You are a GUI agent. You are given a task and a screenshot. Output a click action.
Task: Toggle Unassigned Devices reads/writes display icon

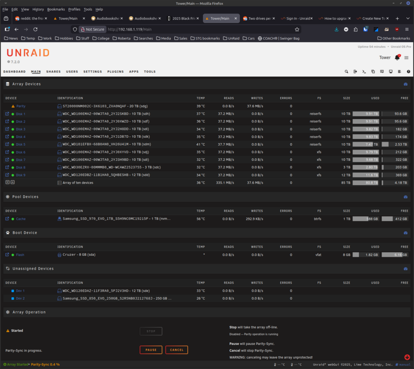click(x=406, y=269)
